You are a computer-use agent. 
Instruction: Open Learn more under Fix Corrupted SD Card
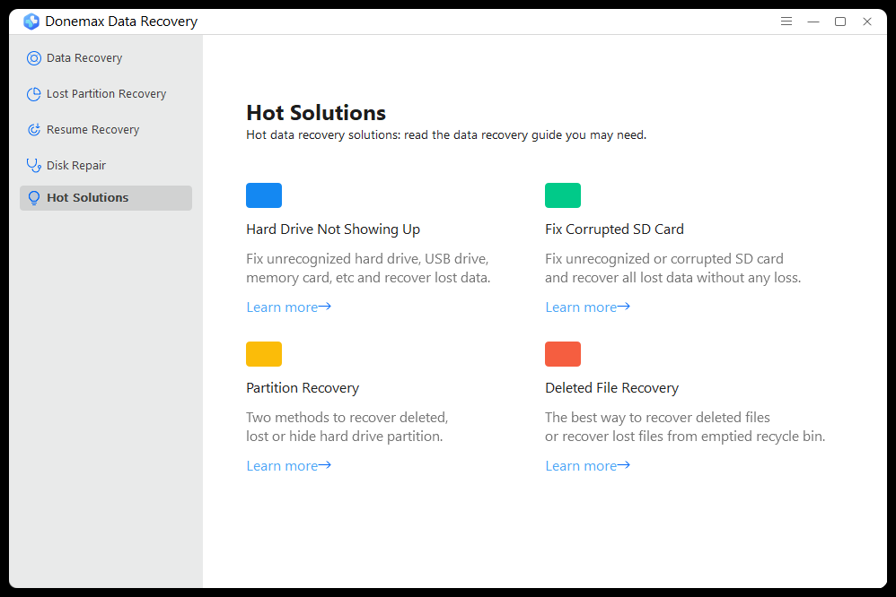[x=587, y=307]
